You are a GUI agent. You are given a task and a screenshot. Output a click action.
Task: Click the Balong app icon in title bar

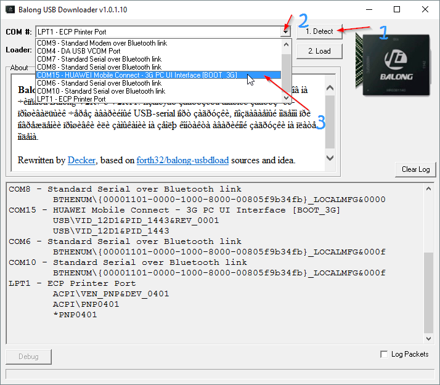pos(10,9)
